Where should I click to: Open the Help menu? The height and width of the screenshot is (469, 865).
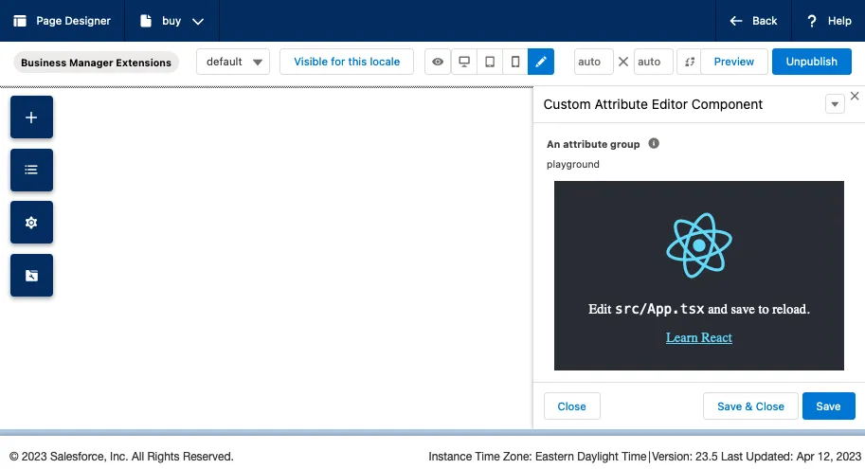tap(829, 21)
